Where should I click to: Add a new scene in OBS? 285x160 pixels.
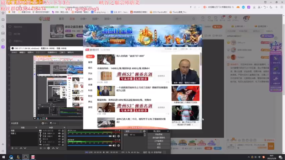[x=12, y=148]
